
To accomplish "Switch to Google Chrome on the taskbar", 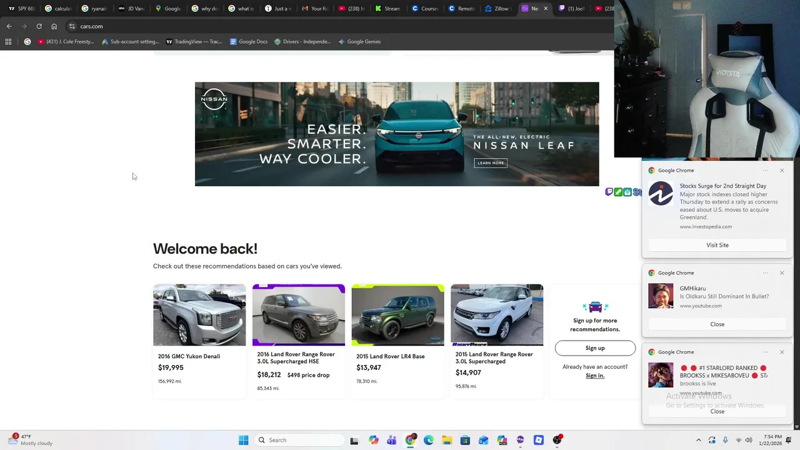I will click(x=410, y=440).
